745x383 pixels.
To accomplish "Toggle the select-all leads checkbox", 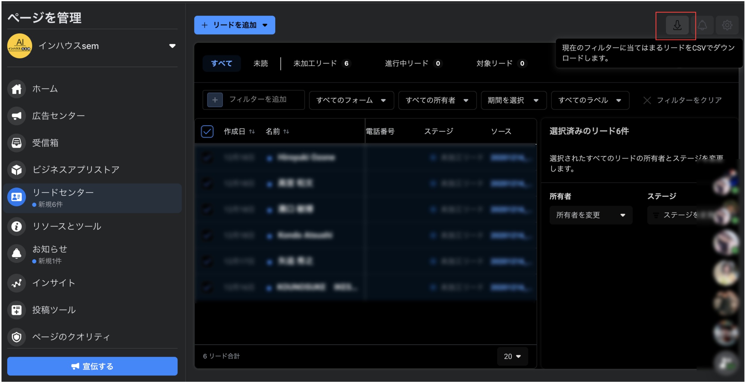I will (x=207, y=132).
